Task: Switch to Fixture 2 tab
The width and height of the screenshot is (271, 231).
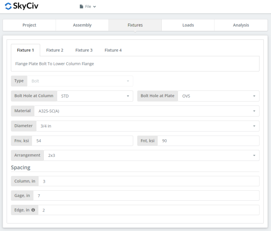Action: pos(55,50)
